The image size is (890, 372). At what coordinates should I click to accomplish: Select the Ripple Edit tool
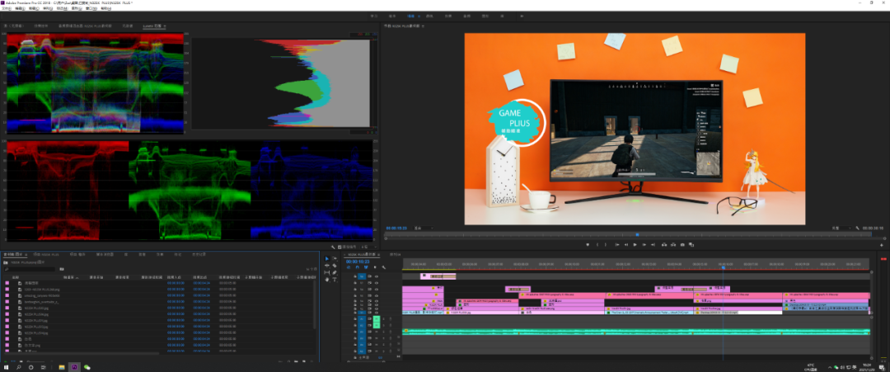327,266
